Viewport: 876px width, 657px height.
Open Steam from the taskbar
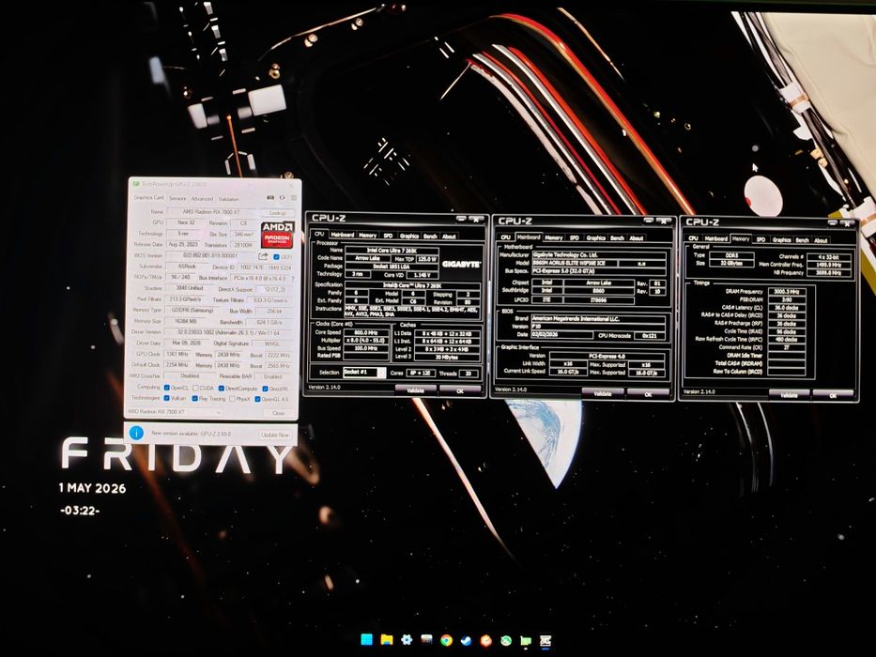(x=466, y=641)
